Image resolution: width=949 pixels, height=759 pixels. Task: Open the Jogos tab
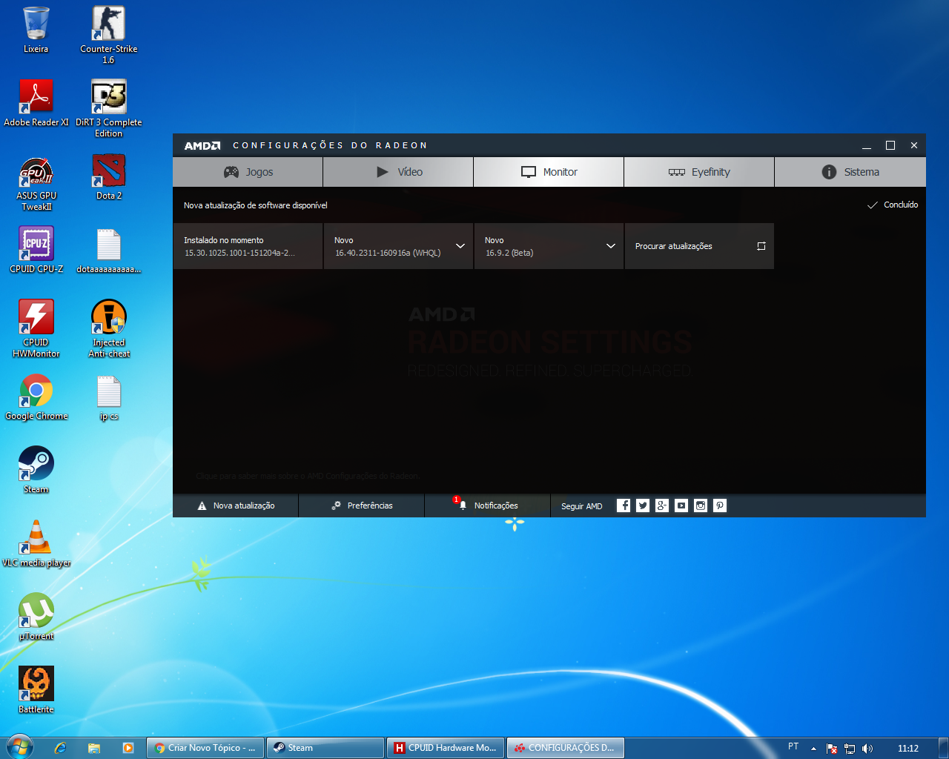[x=248, y=172]
